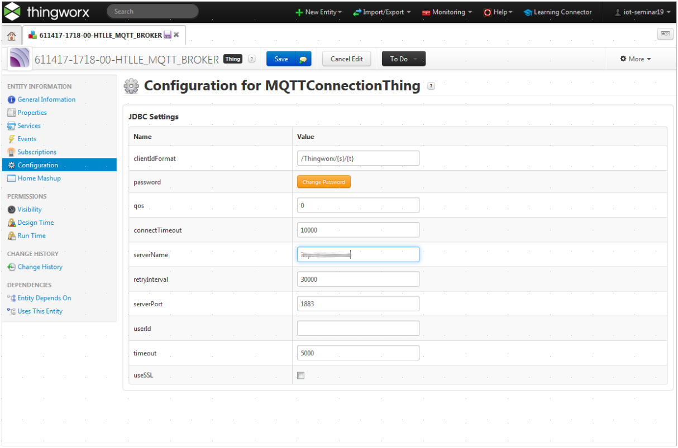Open Subscriptions section
Image resolution: width=678 pixels, height=448 pixels.
[x=37, y=152]
